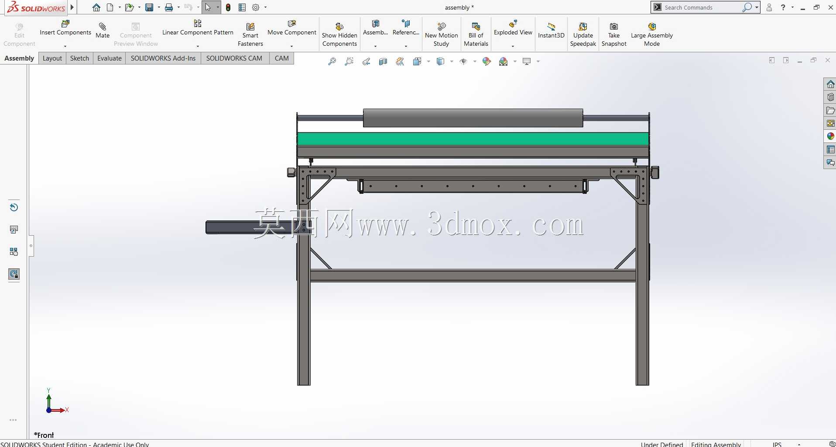Select Linear Component Pattern tool
The image size is (836, 447).
198,28
